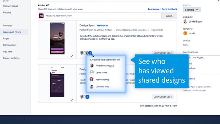Open Design Spec for the Welcome card
This screenshot has height=124, width=220.
(162, 53)
